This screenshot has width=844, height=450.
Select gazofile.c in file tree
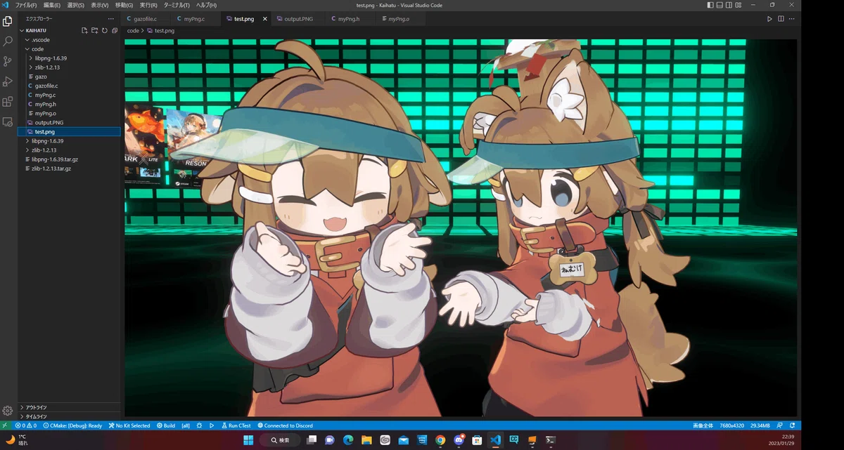click(x=69, y=86)
